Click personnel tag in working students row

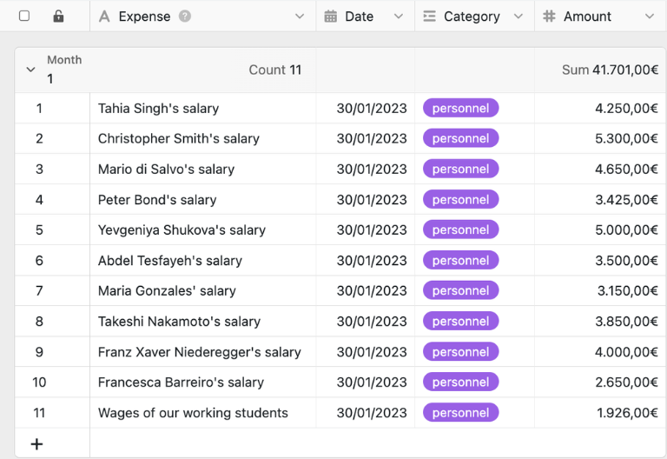pos(460,413)
